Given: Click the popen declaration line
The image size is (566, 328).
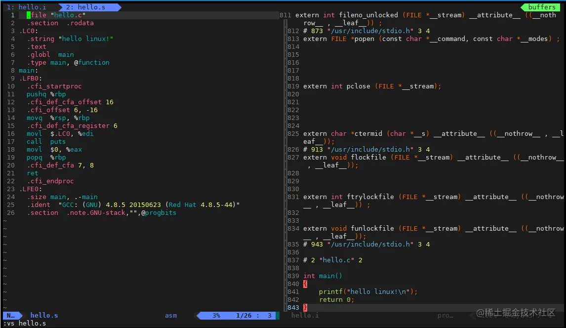Looking at the screenshot, I should click(x=431, y=39).
